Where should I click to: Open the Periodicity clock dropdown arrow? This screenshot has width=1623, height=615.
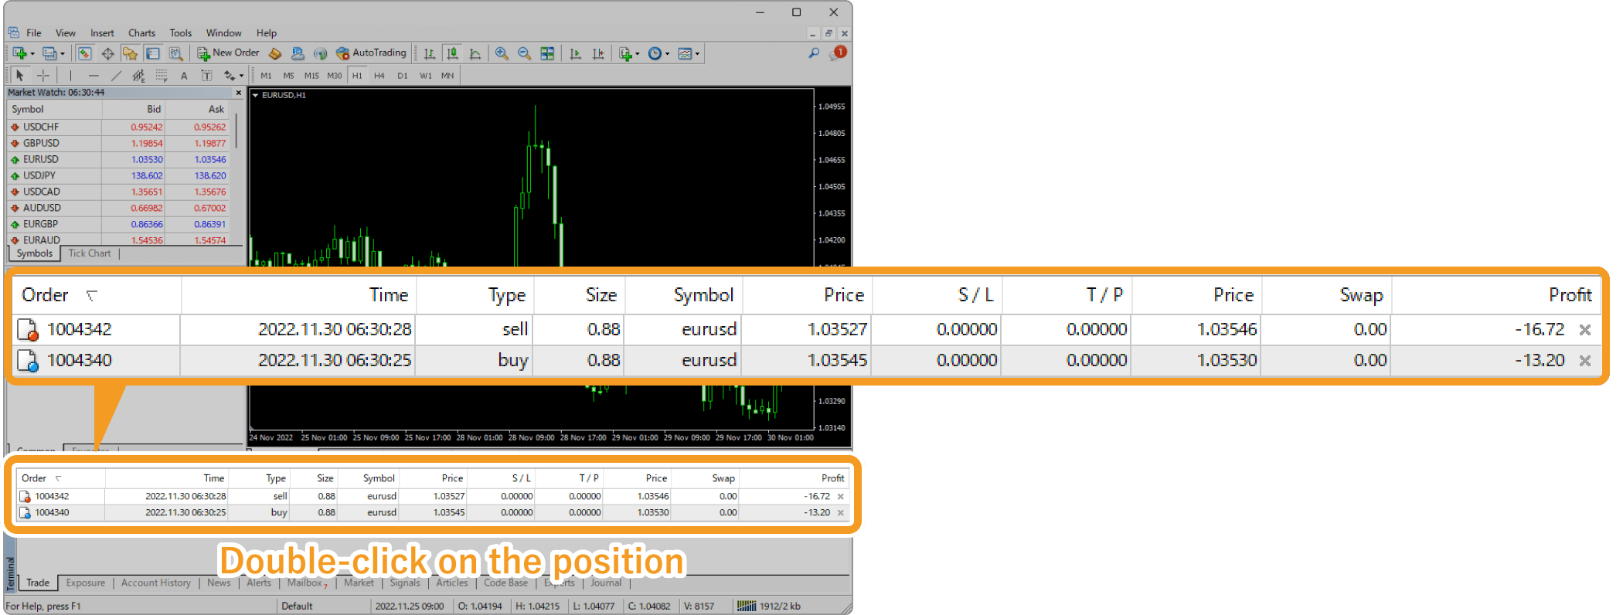coord(668,54)
